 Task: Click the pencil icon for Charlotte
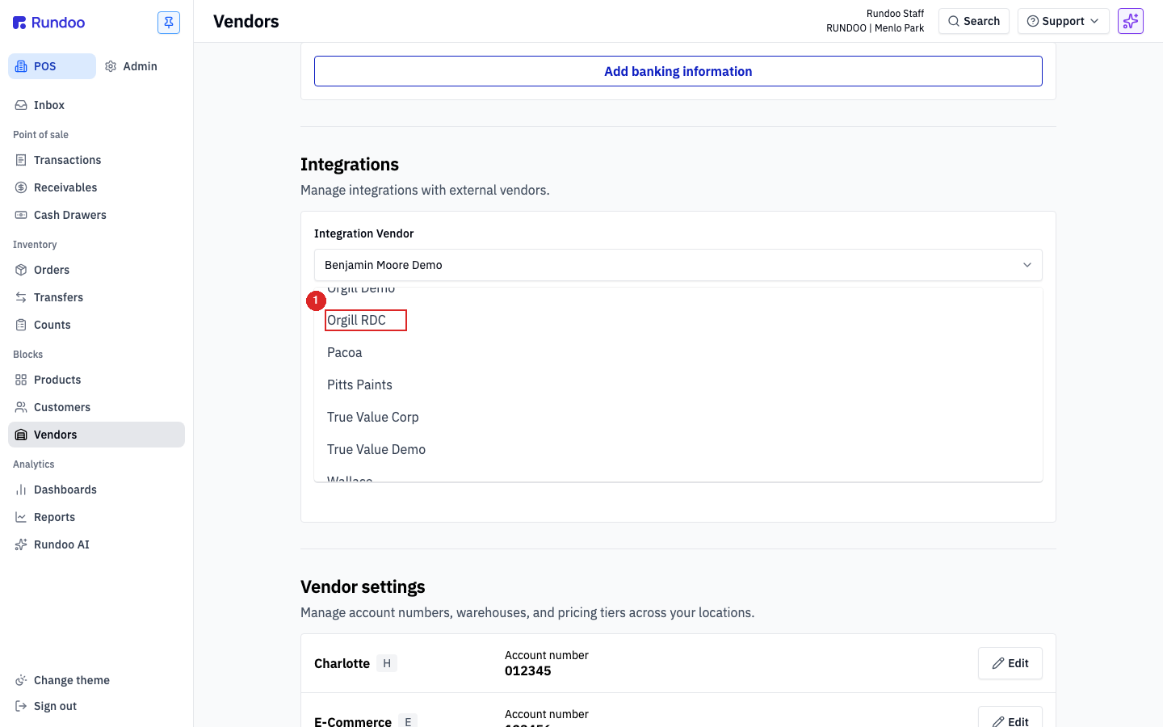click(998, 663)
